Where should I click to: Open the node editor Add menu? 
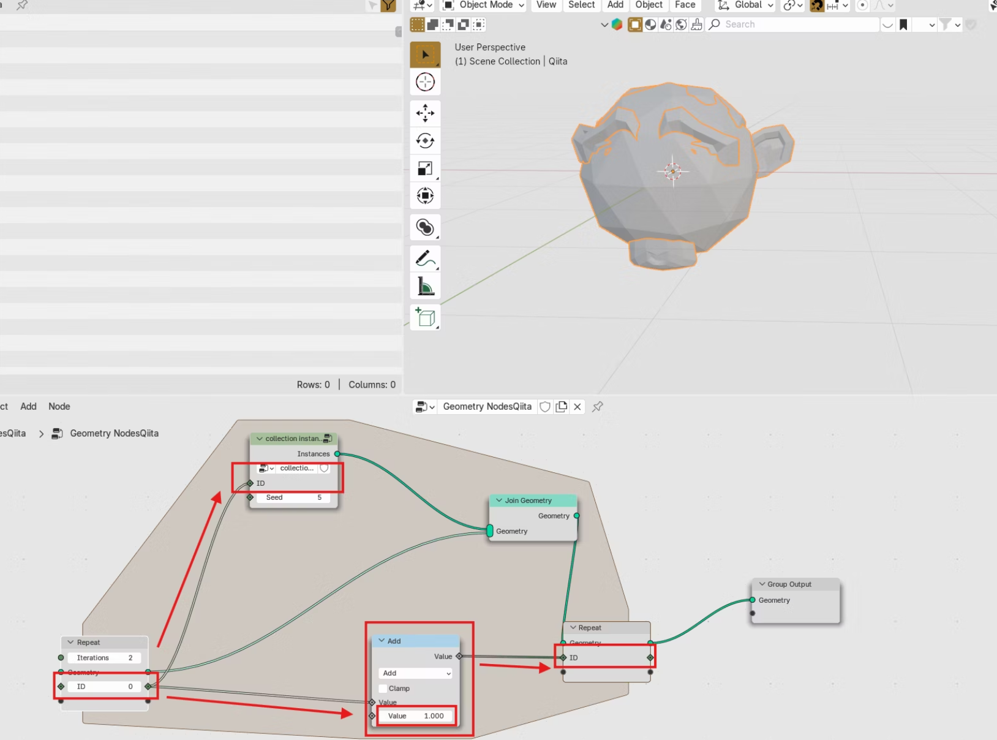[x=28, y=406]
